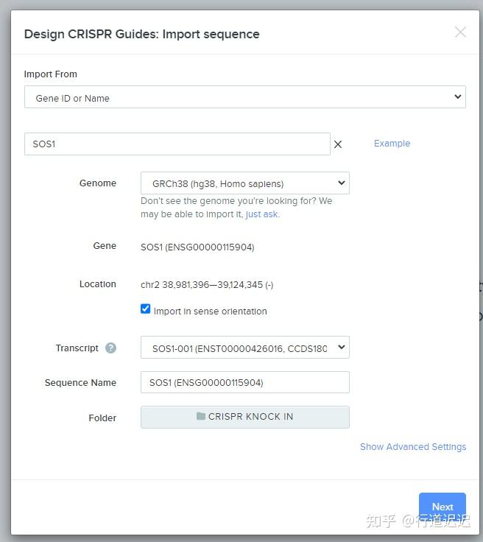This screenshot has height=542, width=483.
Task: Follow the "just ask" link
Action: (x=262, y=214)
